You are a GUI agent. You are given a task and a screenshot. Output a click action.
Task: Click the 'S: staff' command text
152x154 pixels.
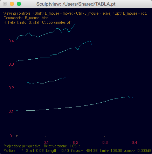(x=35, y=22)
